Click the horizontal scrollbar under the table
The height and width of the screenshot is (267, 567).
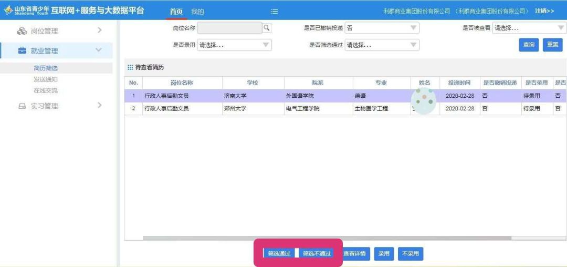click(325, 238)
